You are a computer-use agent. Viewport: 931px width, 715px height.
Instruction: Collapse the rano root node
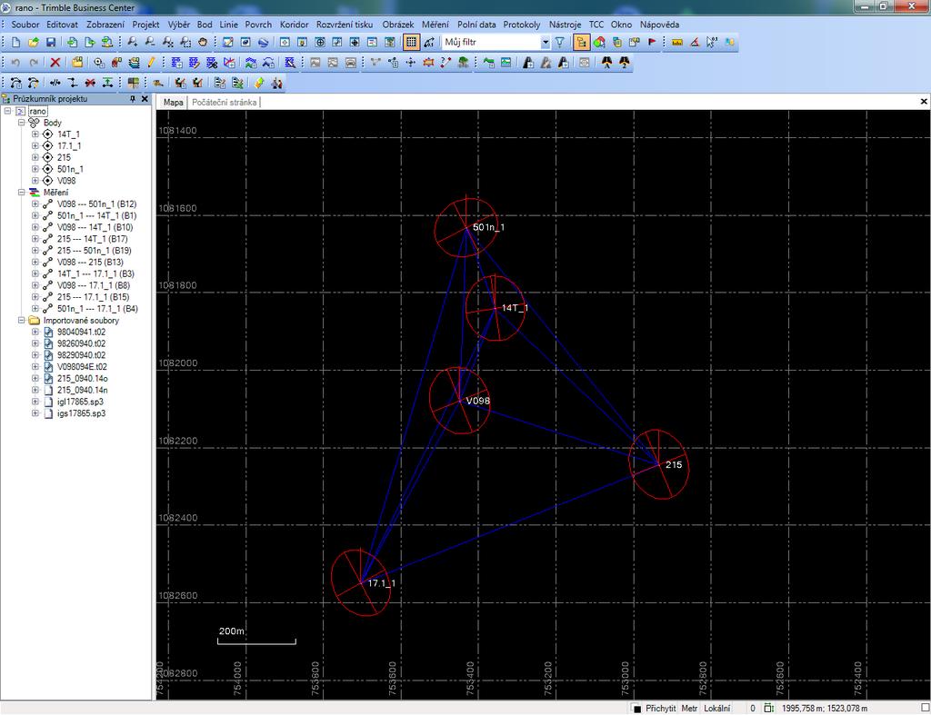pos(7,112)
